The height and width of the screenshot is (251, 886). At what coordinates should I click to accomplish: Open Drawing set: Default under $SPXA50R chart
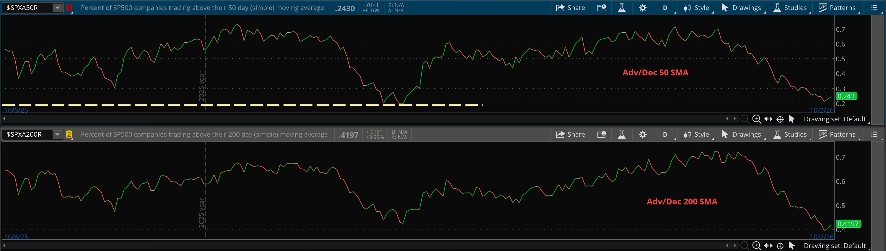coord(835,119)
